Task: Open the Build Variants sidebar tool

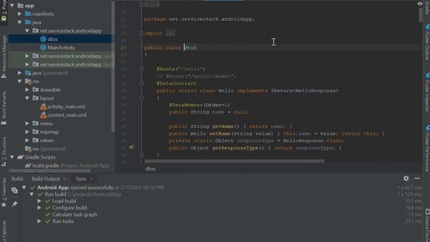Action: click(x=4, y=108)
